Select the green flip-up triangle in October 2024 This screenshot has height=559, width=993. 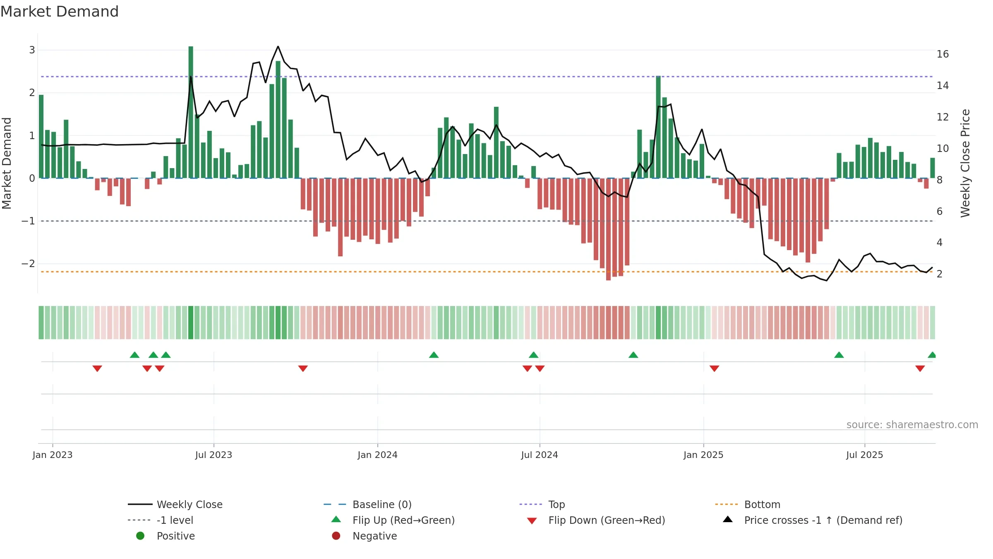[633, 355]
